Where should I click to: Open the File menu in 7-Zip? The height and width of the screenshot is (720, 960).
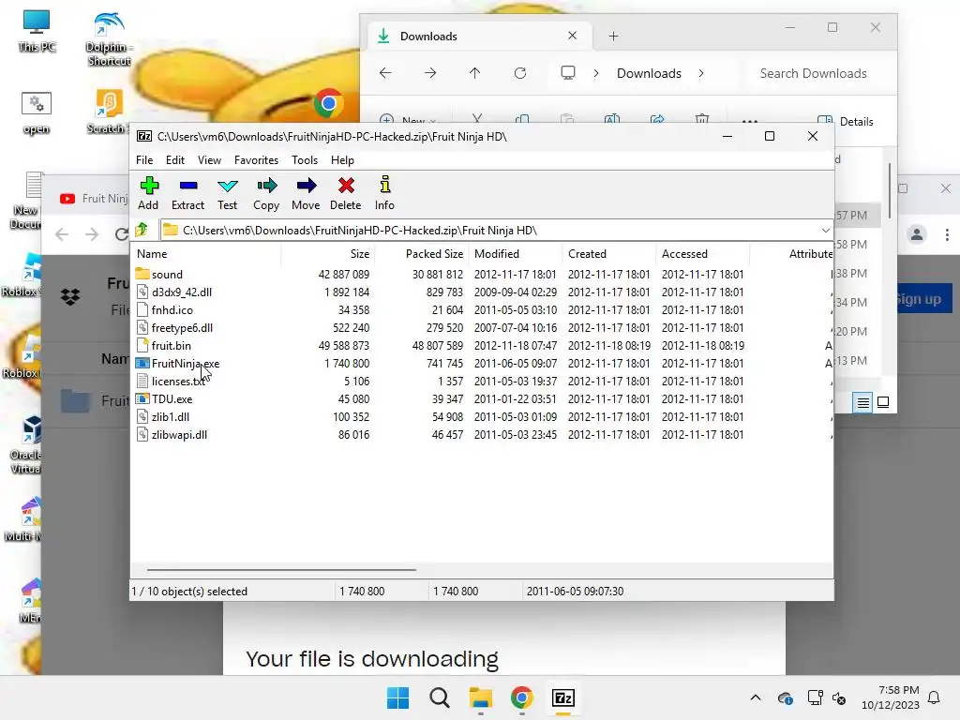(144, 159)
